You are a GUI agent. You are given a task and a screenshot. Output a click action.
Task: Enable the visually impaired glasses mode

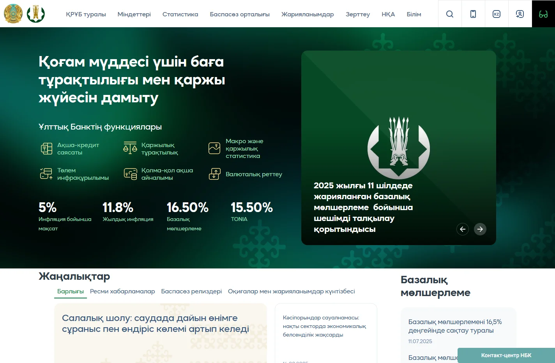click(543, 14)
